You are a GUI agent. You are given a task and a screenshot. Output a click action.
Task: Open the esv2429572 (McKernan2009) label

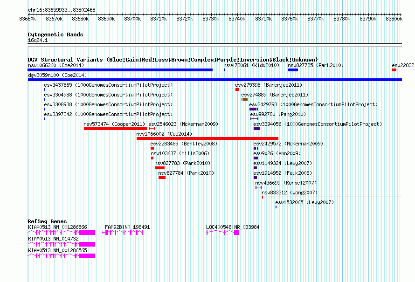[288, 144]
